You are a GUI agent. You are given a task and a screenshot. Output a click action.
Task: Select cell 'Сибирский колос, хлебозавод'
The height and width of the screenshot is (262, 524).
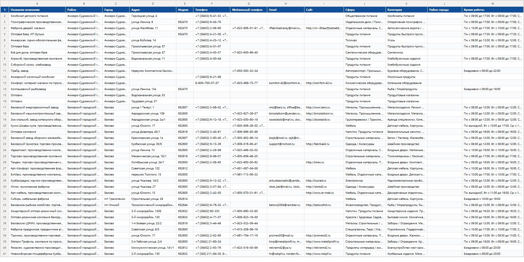[37, 65]
